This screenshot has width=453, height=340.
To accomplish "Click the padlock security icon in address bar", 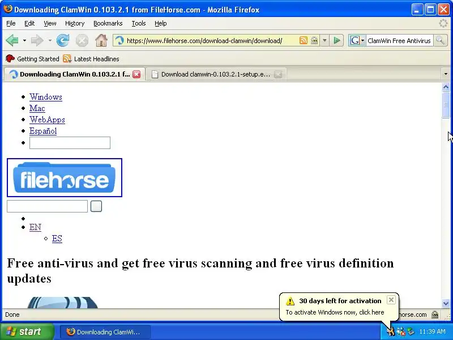I will click(x=314, y=40).
